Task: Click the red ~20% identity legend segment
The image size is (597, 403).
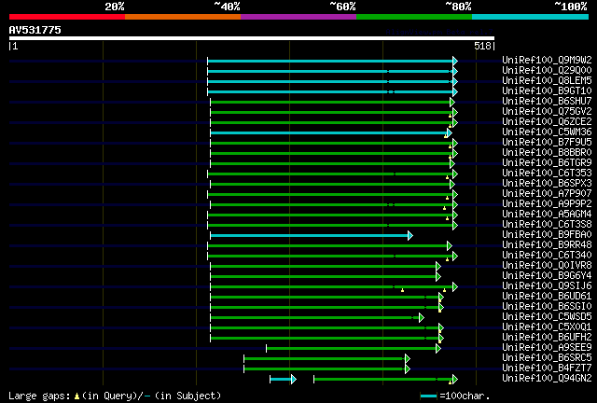Action: tap(67, 17)
